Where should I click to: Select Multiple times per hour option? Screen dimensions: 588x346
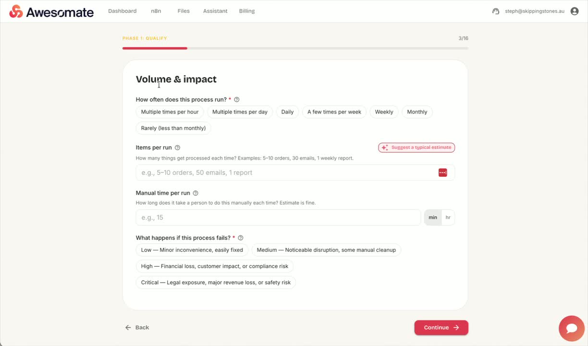[x=170, y=112]
